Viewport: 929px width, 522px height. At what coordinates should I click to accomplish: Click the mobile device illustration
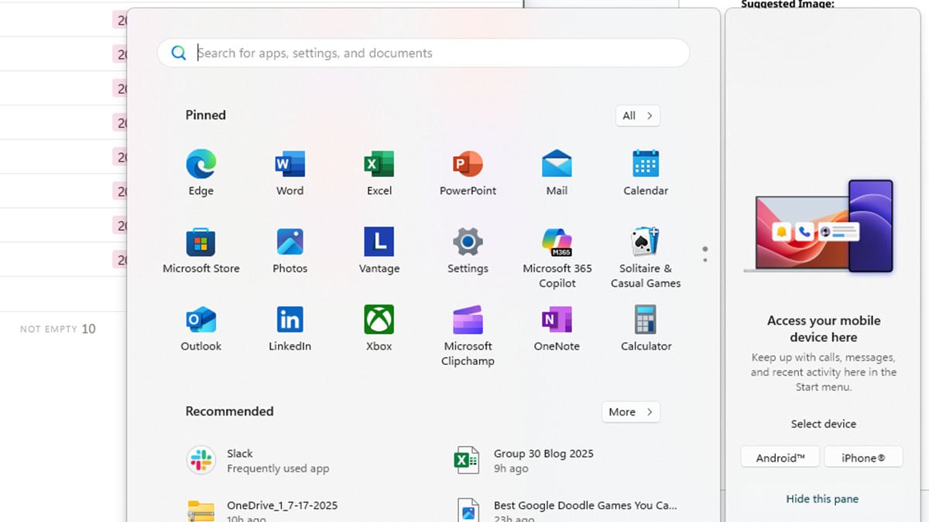pos(820,226)
